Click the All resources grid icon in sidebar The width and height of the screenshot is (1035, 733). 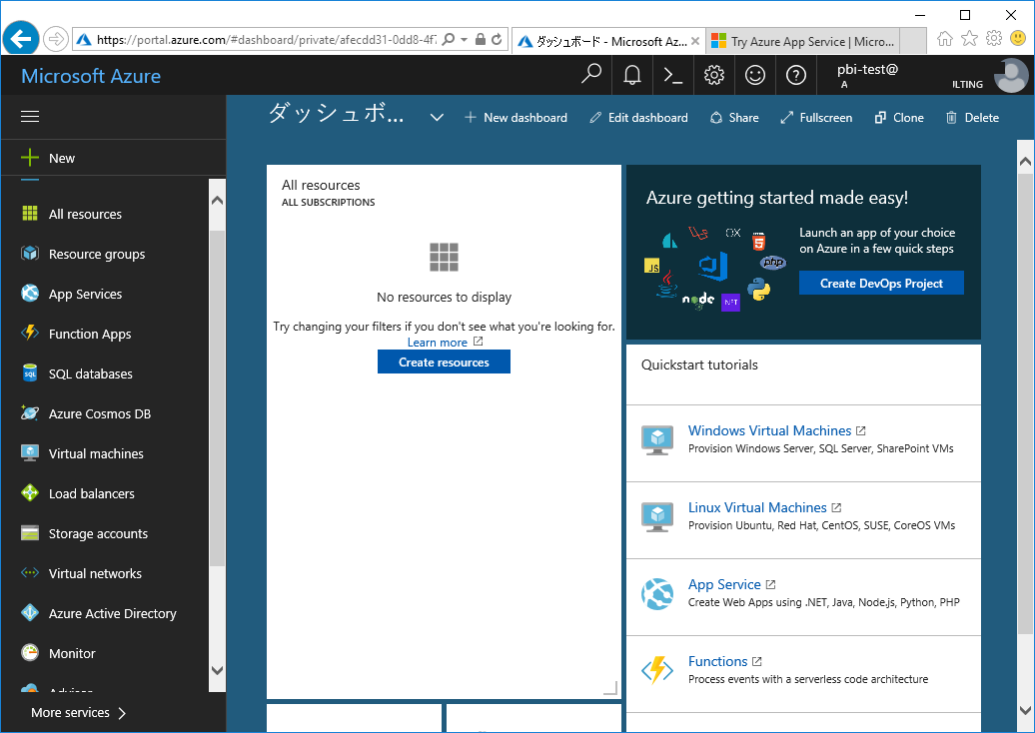click(x=30, y=213)
